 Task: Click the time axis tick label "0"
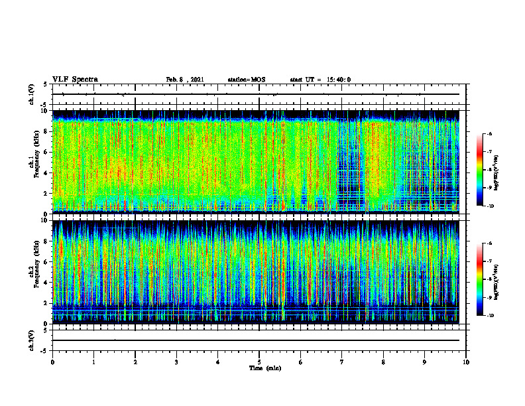coord(52,362)
